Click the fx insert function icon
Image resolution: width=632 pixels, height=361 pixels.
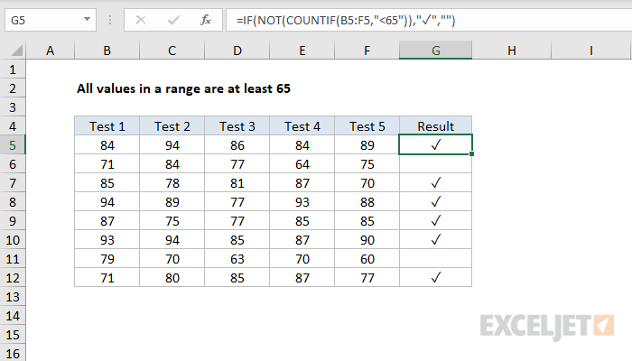tap(205, 18)
